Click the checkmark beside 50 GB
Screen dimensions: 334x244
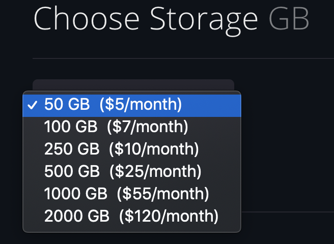[x=33, y=105]
